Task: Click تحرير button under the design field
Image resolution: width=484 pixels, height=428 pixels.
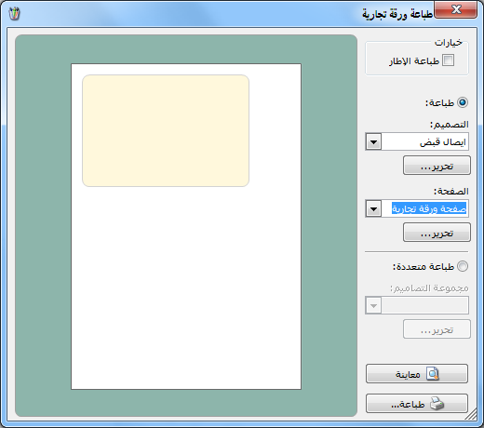Action: (437, 166)
